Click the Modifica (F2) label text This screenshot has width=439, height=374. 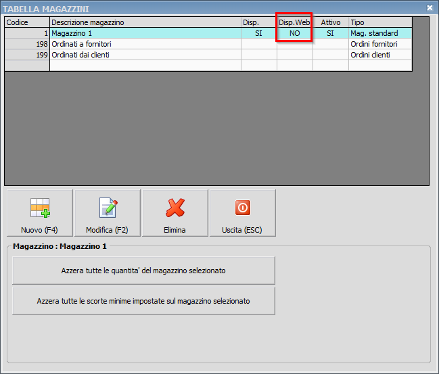pyautogui.click(x=107, y=230)
